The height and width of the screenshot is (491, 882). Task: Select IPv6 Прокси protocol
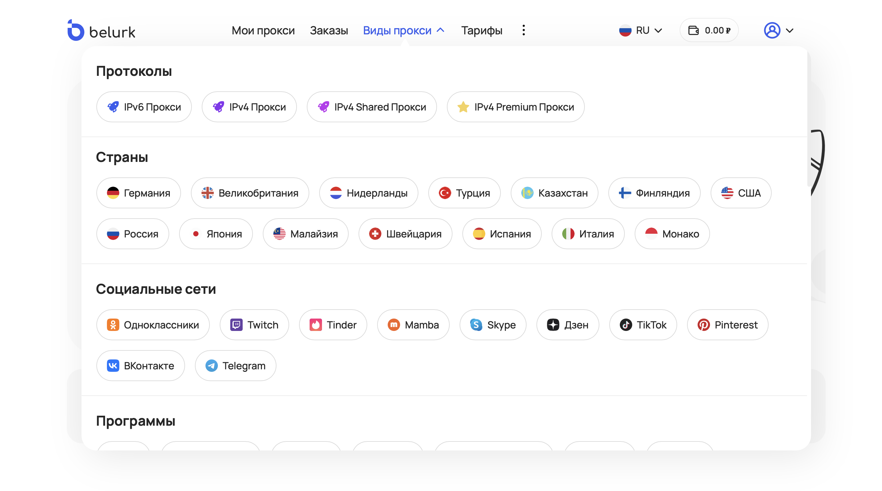tap(144, 107)
